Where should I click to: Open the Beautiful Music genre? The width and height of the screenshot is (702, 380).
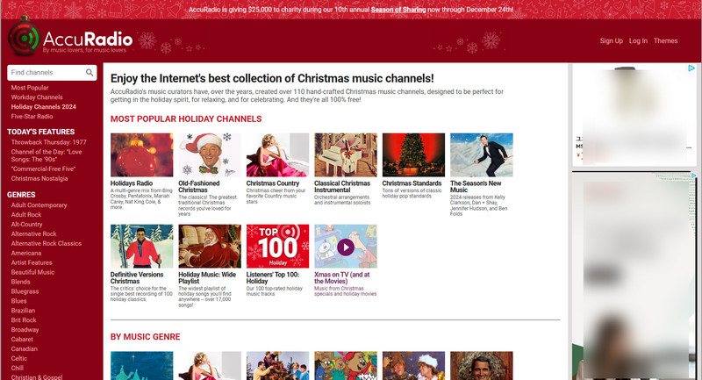click(32, 272)
